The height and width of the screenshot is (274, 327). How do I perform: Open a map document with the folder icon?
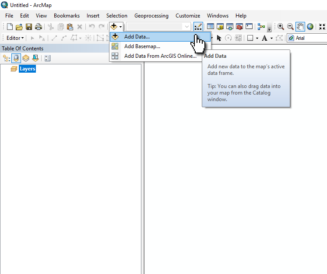click(x=19, y=27)
